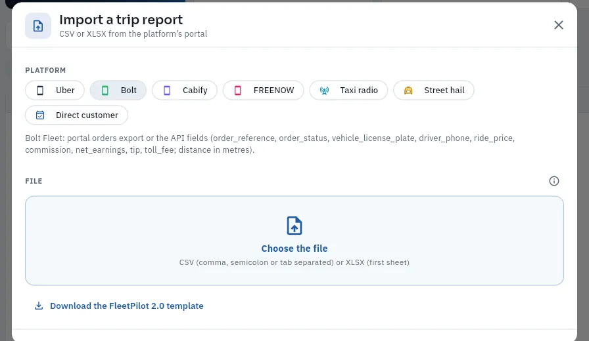The image size is (589, 341).
Task: Select the Bolt platform chip
Action: click(x=118, y=90)
